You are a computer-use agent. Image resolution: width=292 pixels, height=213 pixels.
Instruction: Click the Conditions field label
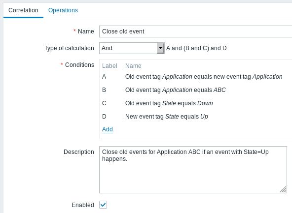click(79, 65)
